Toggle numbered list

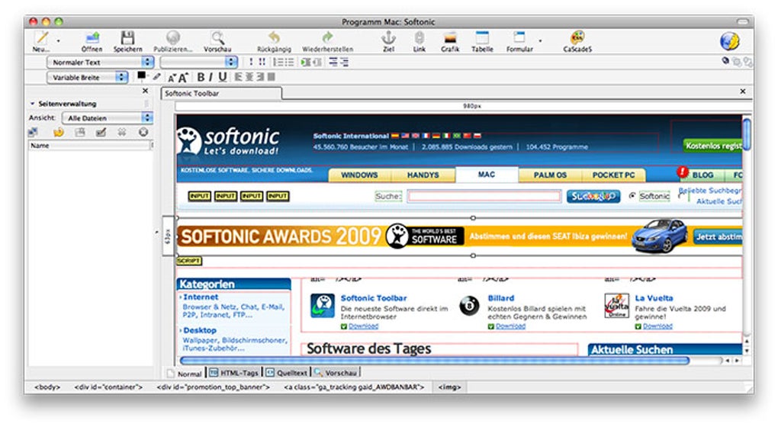click(278, 62)
